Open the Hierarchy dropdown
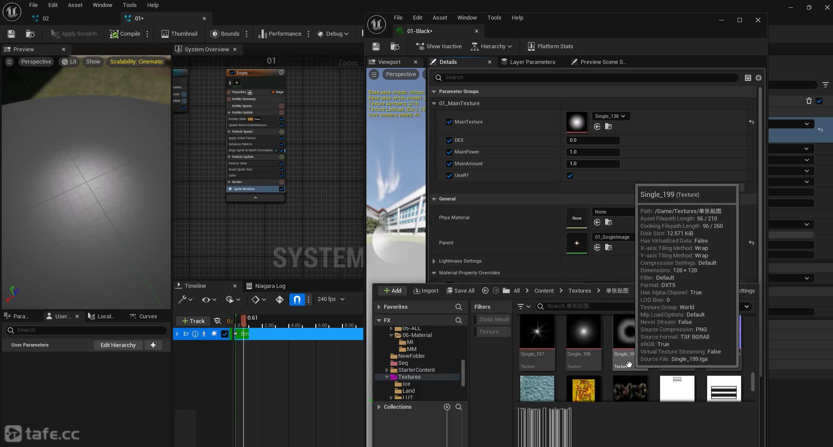833x447 pixels. (491, 47)
